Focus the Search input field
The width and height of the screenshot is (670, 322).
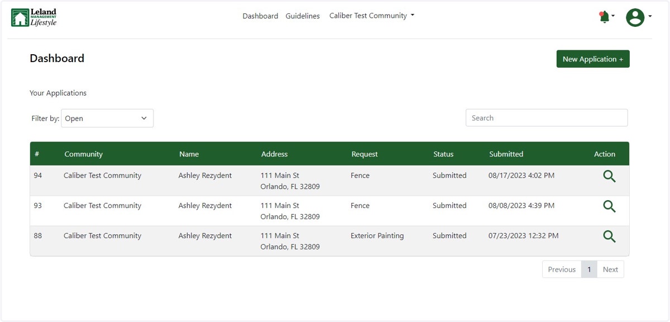tap(547, 118)
